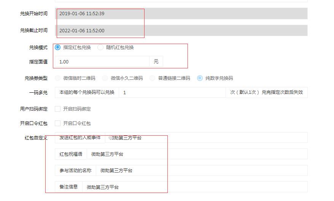Image resolution: width=334 pixels, height=201 pixels.
Task: Edit the 备注信息 text field
Action: click(195, 187)
